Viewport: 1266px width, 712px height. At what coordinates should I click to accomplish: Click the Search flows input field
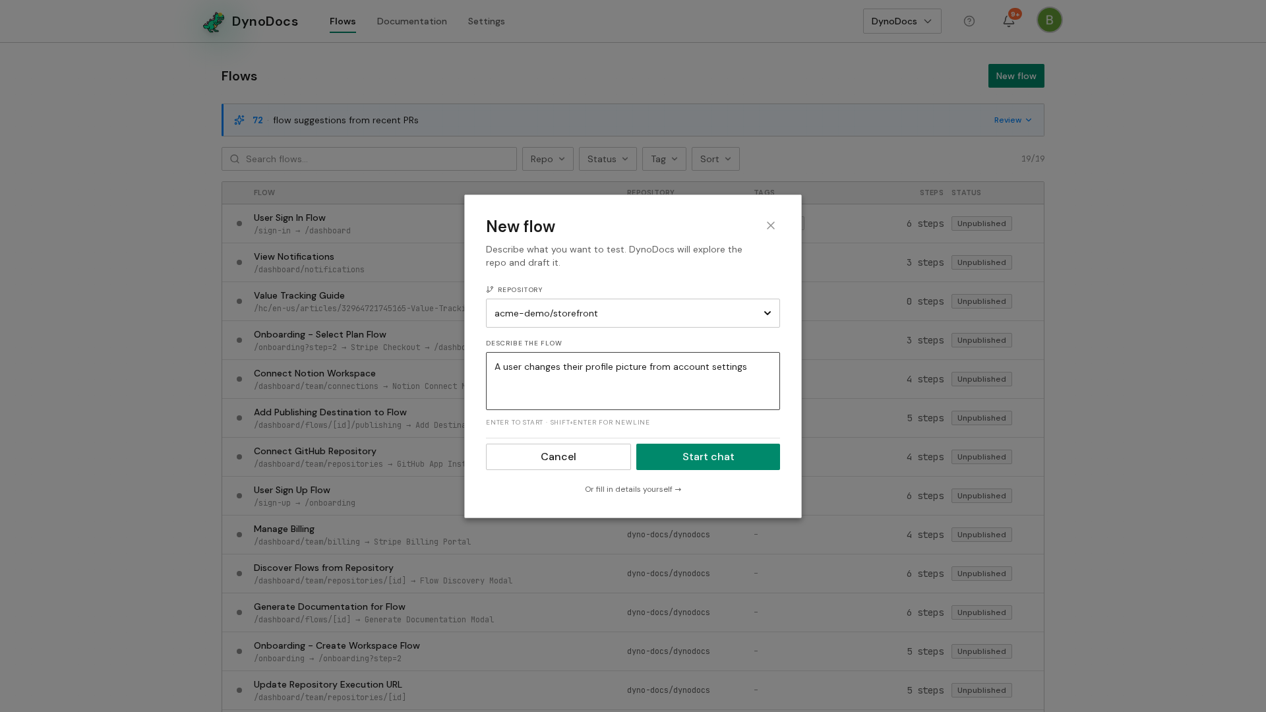point(369,159)
